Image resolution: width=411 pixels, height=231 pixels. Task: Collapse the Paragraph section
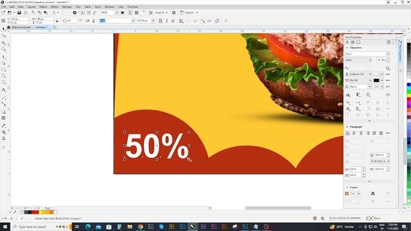pos(347,127)
